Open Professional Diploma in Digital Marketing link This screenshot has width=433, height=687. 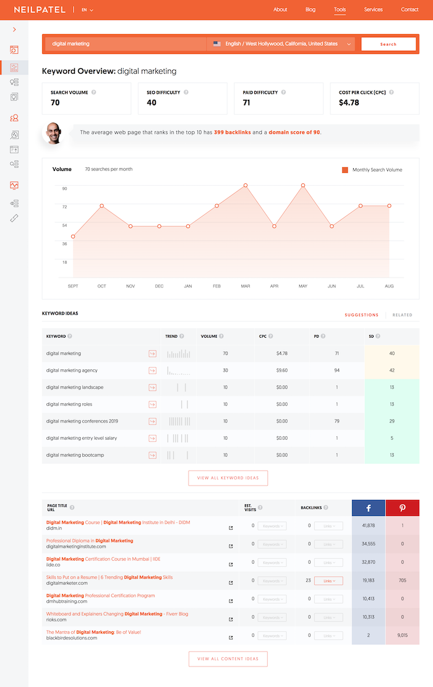pos(90,541)
